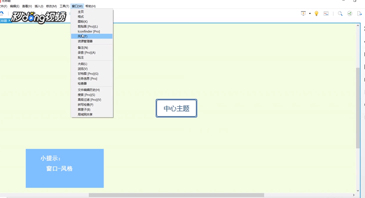Click the vertical scrollbar down arrow
Image resolution: width=365 pixels, height=198 pixels.
[358, 191]
